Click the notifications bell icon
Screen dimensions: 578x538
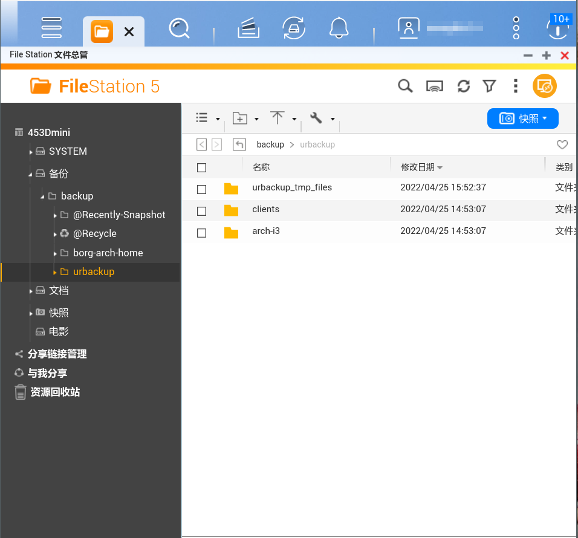point(339,28)
